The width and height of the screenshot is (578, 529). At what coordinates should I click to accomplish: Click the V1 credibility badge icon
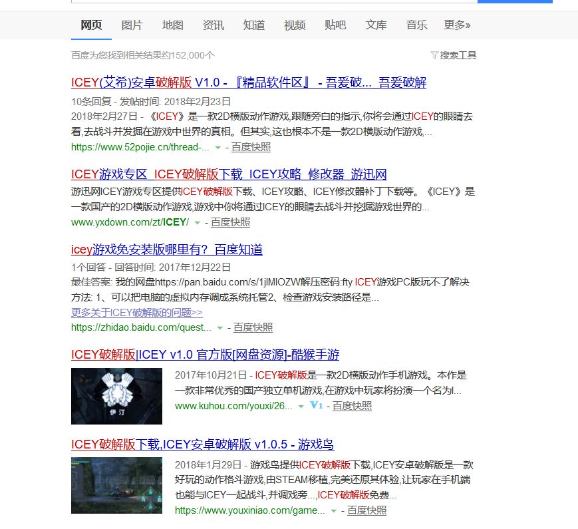(317, 405)
